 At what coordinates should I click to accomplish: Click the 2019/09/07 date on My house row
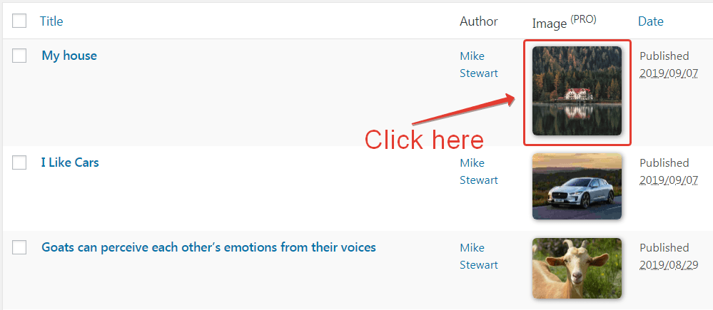pos(669,73)
